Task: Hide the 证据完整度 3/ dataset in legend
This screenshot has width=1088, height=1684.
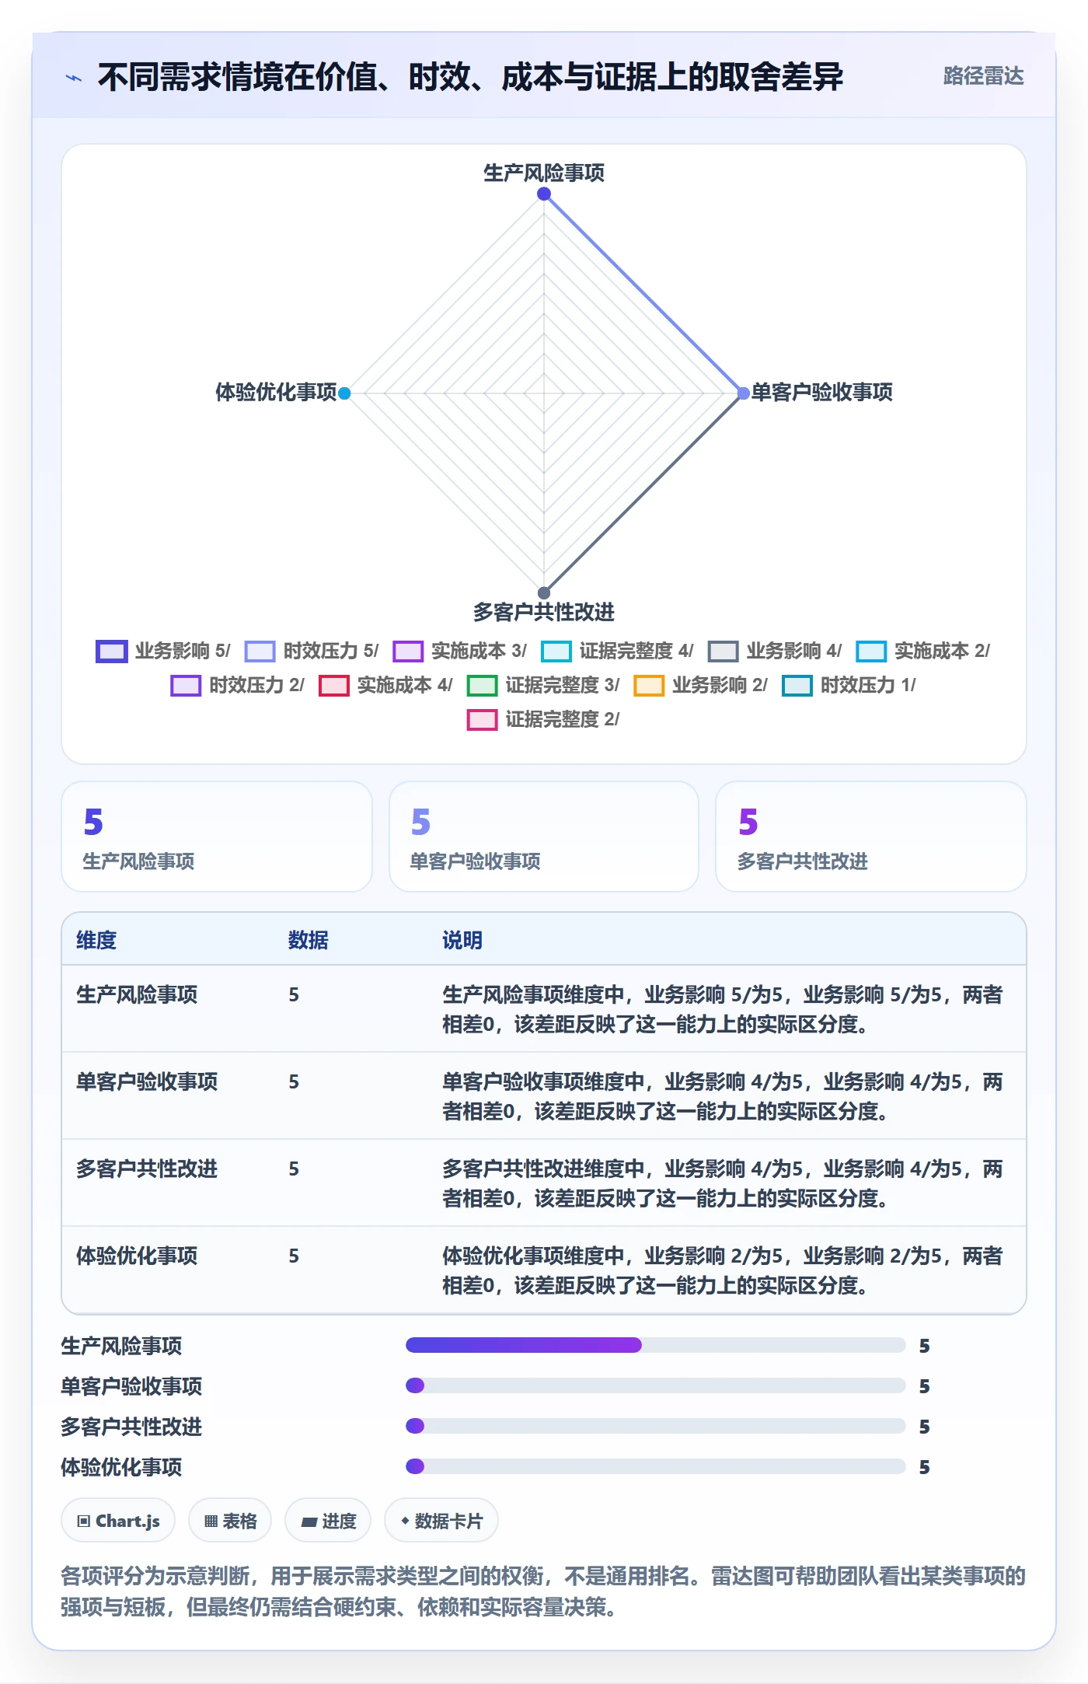Action: (x=543, y=685)
